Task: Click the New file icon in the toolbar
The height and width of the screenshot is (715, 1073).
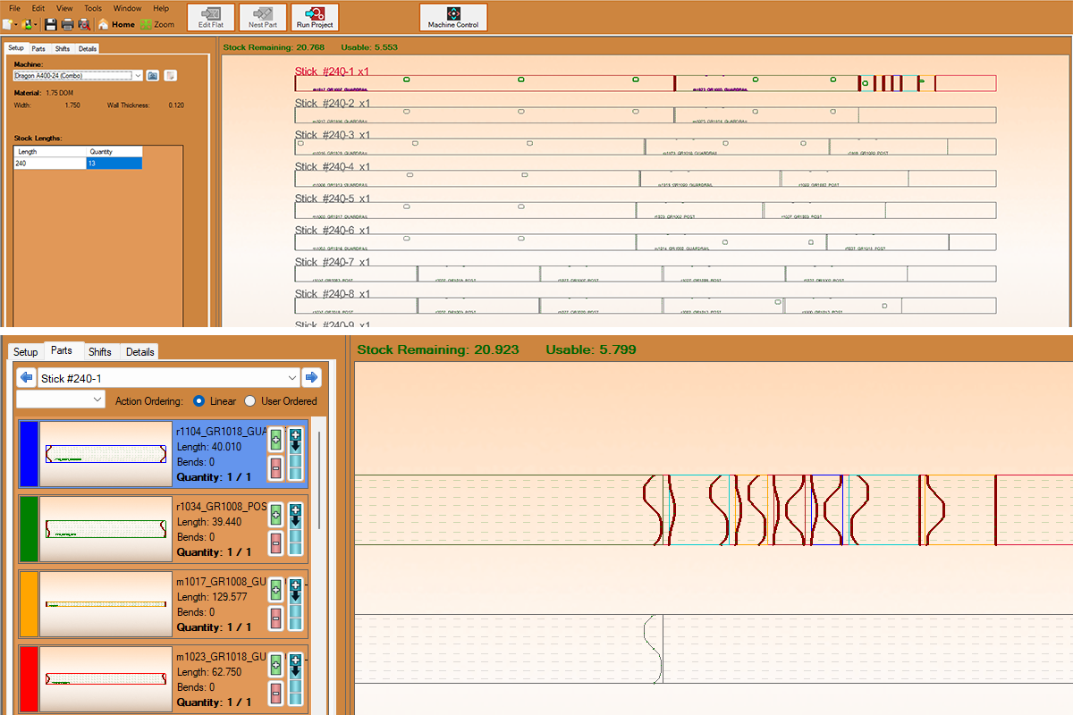Action: (7, 24)
